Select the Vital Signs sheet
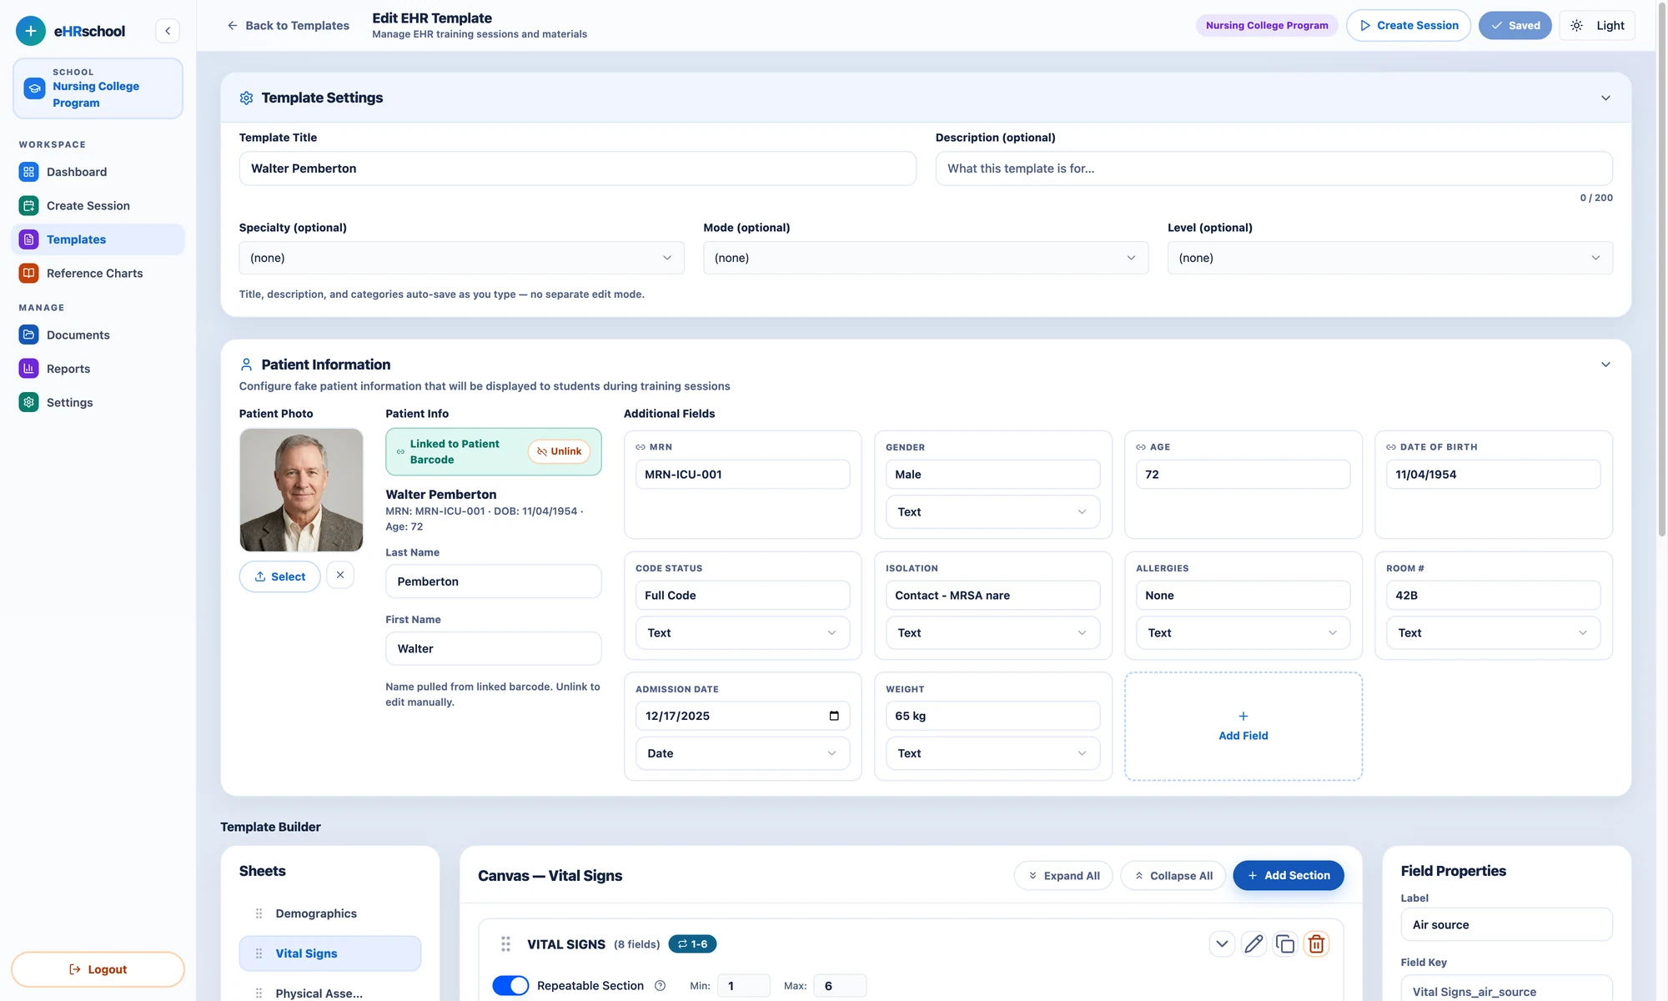This screenshot has width=1668, height=1001. point(329,953)
